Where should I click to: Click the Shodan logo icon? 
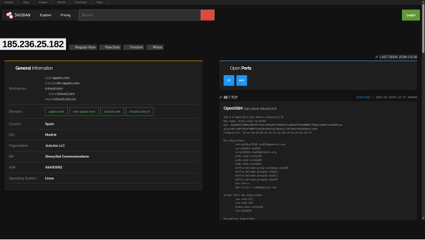point(10,15)
